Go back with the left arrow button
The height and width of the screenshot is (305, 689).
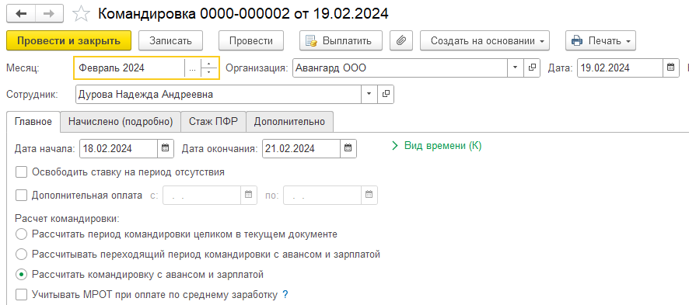(21, 14)
